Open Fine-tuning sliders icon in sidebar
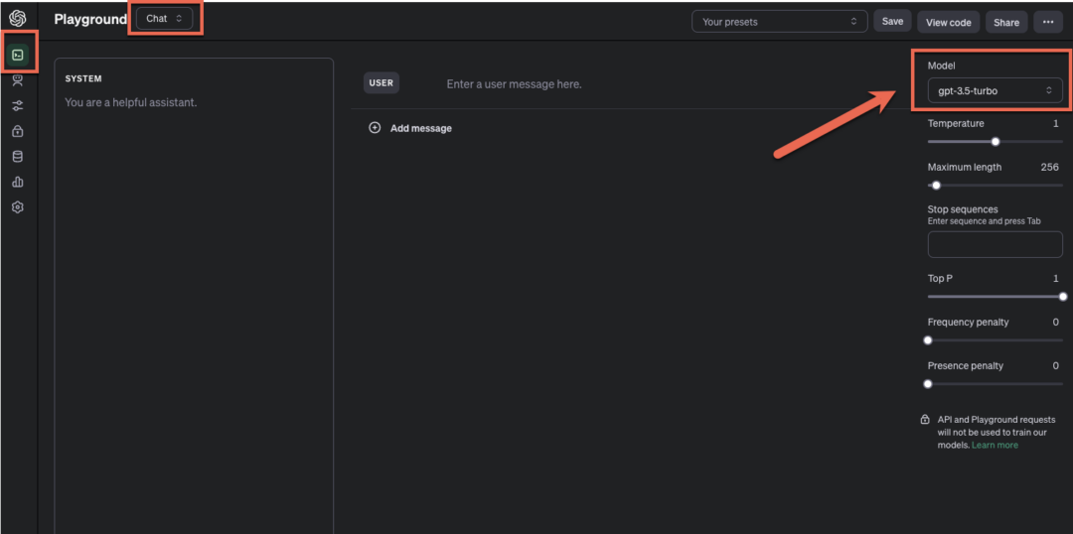This screenshot has height=534, width=1073. pyautogui.click(x=17, y=106)
